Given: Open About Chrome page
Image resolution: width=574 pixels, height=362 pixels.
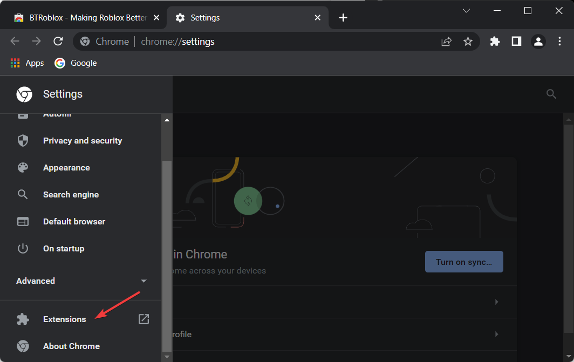Looking at the screenshot, I should click(80, 346).
